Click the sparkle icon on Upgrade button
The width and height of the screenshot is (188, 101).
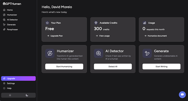point(4,79)
